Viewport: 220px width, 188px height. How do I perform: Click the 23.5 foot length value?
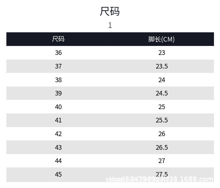tap(162, 66)
